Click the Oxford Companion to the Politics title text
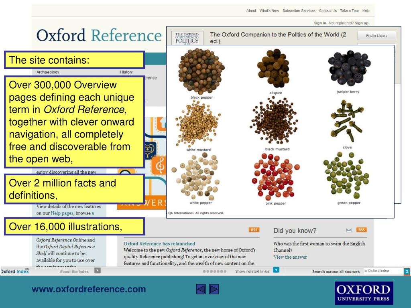Viewport: 411px width, 308px height. point(278,38)
